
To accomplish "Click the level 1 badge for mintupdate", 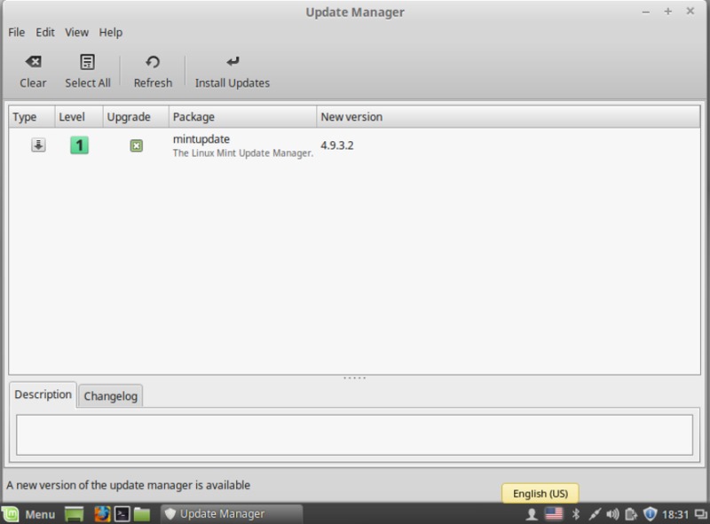I will coord(79,145).
